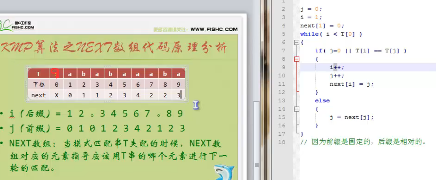Click line number 9 in the editor gutter
Viewport: 436px width, 180px height.
click(x=283, y=67)
